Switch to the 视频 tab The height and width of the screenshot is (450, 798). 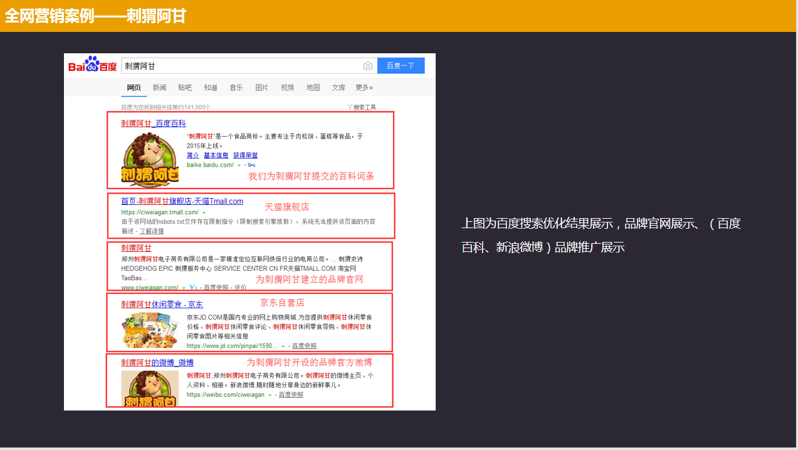(x=288, y=88)
